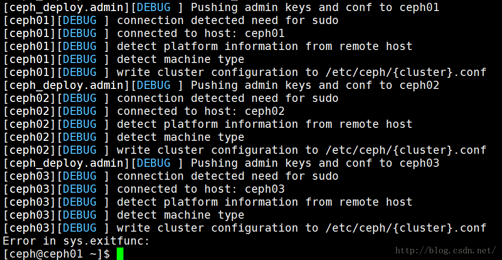
Task: Click 'connection detected need for sudo' for ceph03
Action: (228, 176)
